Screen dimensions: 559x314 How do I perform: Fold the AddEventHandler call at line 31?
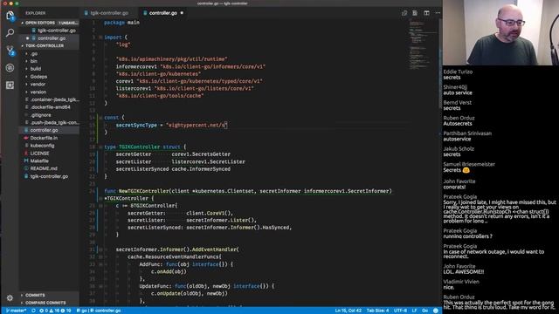[x=100, y=249]
